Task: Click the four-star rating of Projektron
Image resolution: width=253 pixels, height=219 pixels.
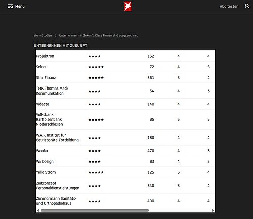Action: 95,56
